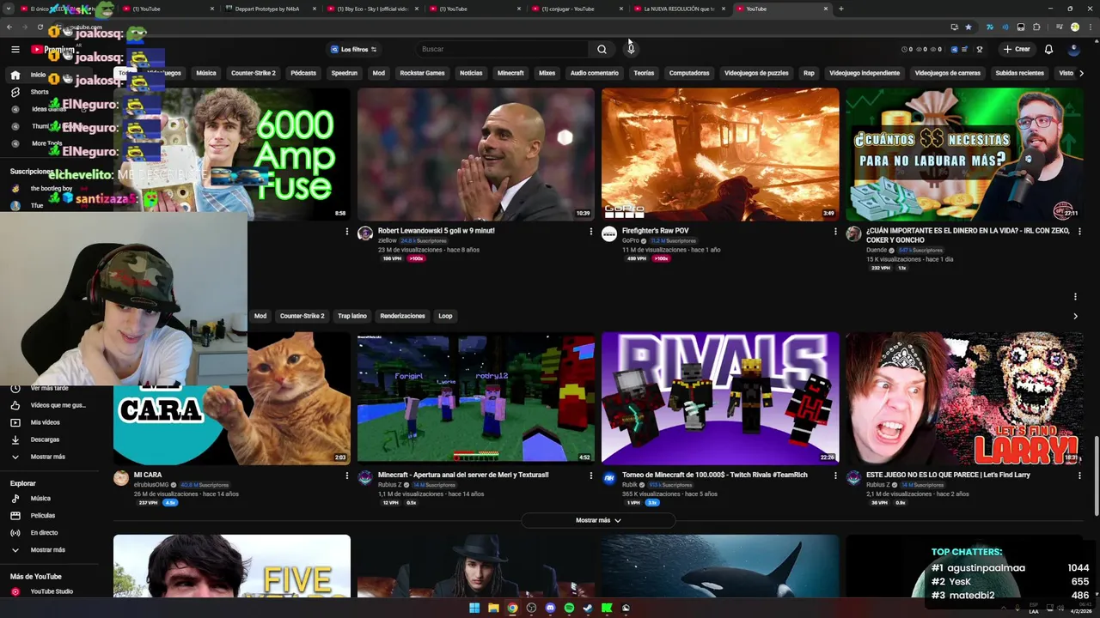
Task: Open the YouTube account avatar menu
Action: 1075,49
